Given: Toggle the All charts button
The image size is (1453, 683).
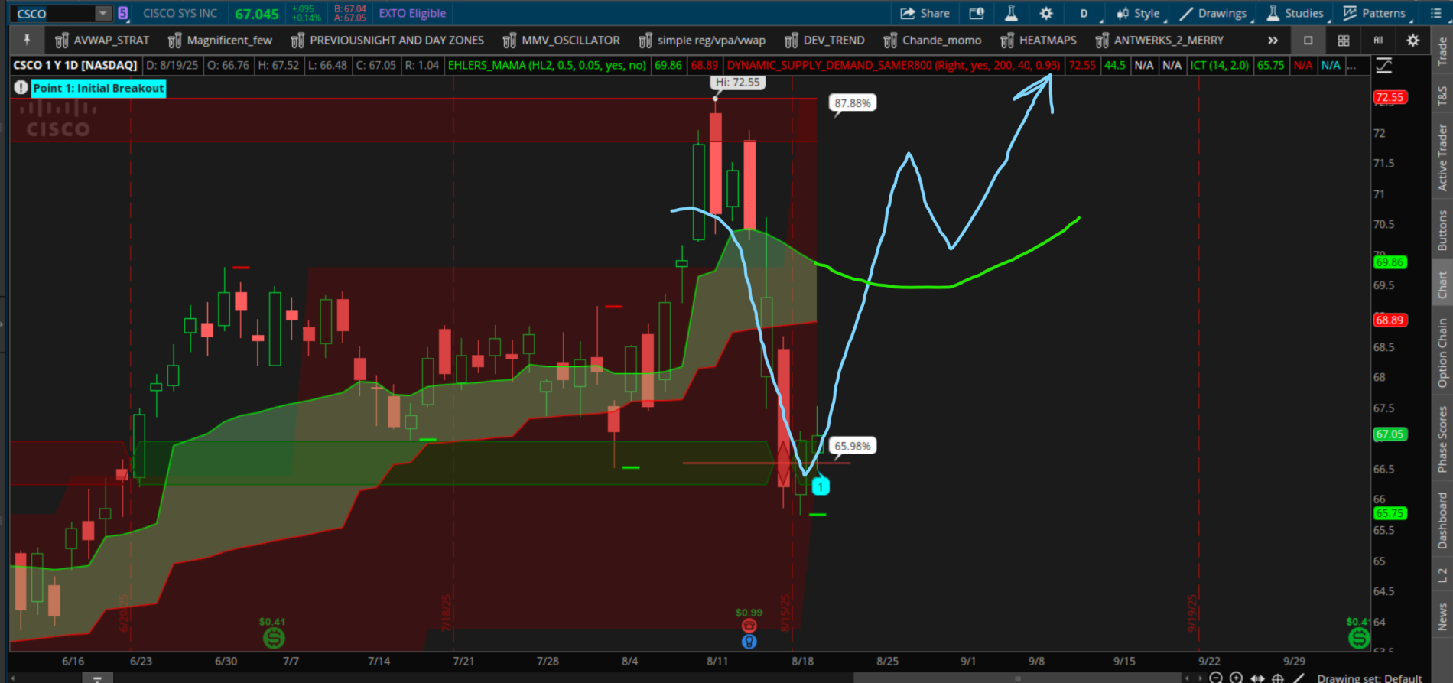Looking at the screenshot, I should pos(1378,41).
